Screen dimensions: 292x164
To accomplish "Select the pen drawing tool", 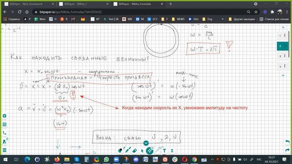I will [128, 150].
